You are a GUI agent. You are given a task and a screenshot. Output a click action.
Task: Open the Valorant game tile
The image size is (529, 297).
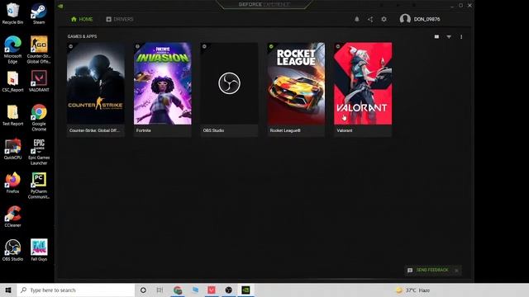[x=363, y=83]
